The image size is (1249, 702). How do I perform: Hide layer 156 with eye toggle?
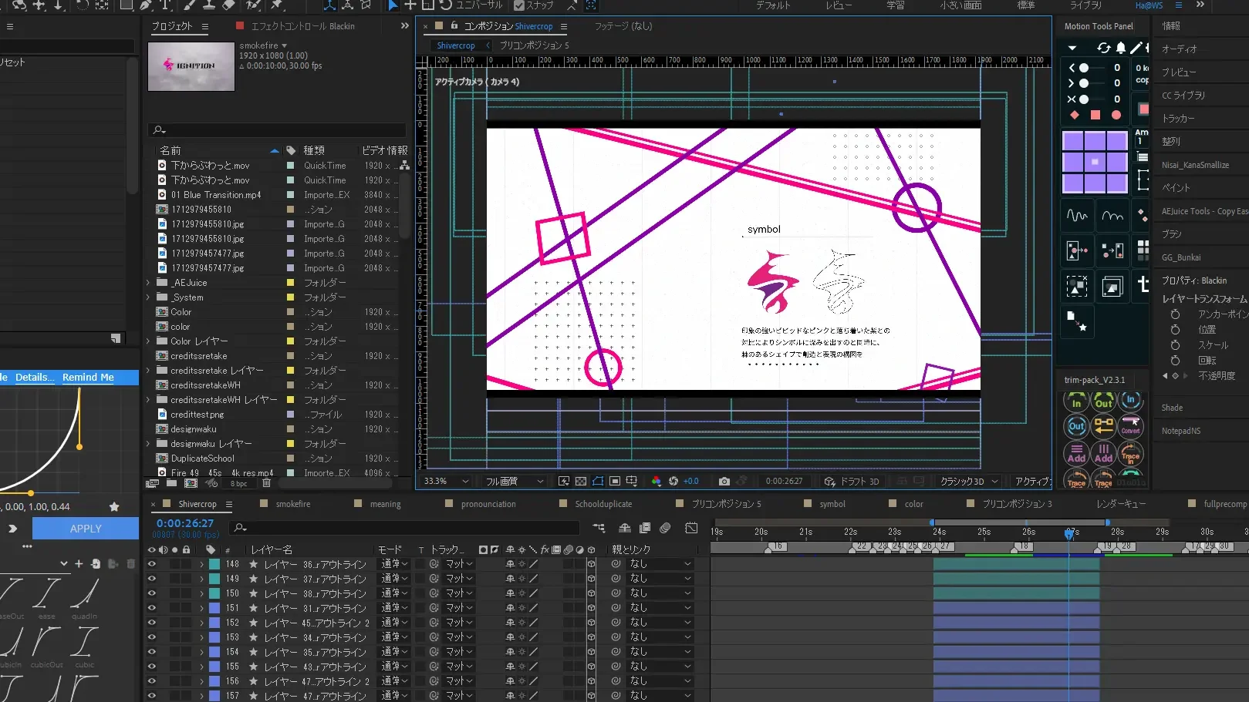152,681
